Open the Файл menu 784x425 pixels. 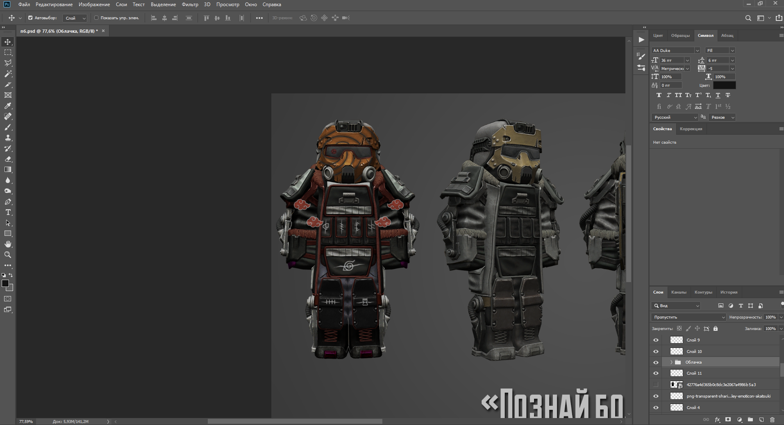(x=24, y=5)
